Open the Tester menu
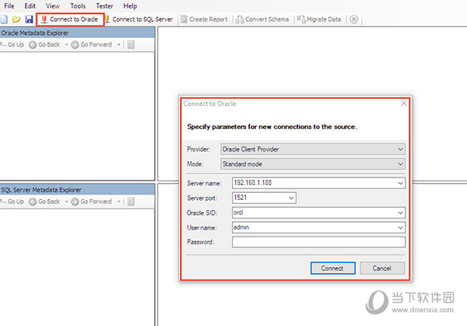467x326 pixels. (104, 5)
